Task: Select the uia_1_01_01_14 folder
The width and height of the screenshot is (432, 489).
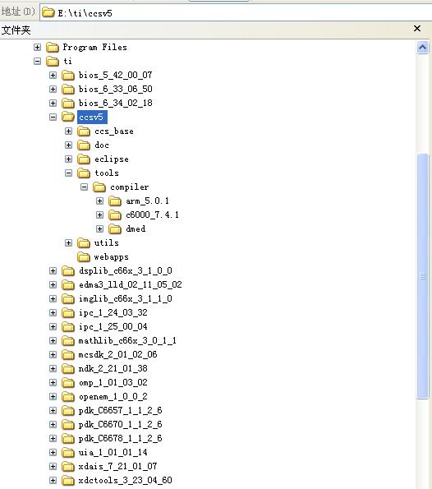Action: [x=113, y=453]
